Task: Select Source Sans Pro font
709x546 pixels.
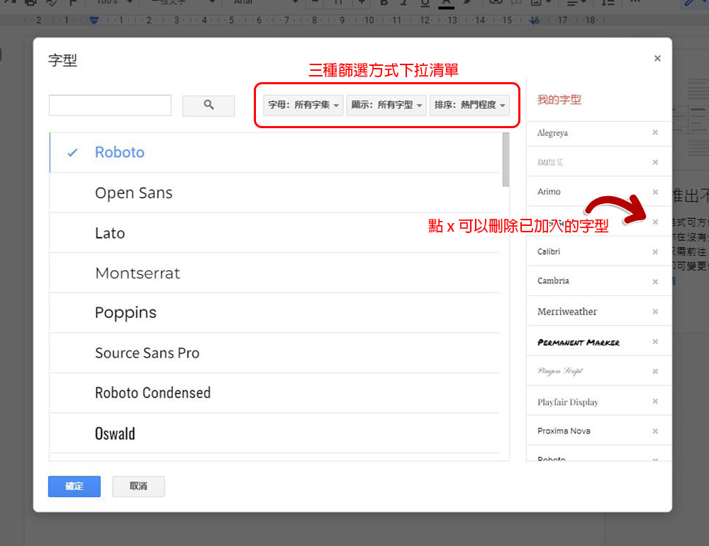Action: pyautogui.click(x=274, y=353)
